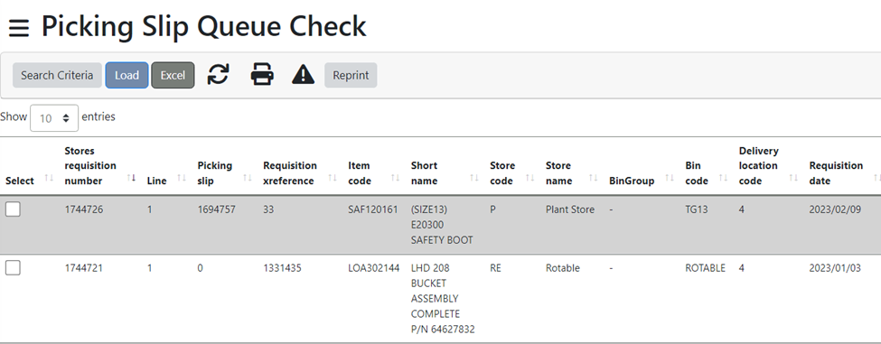Click bin code ROTABLE
881x344 pixels.
point(705,268)
